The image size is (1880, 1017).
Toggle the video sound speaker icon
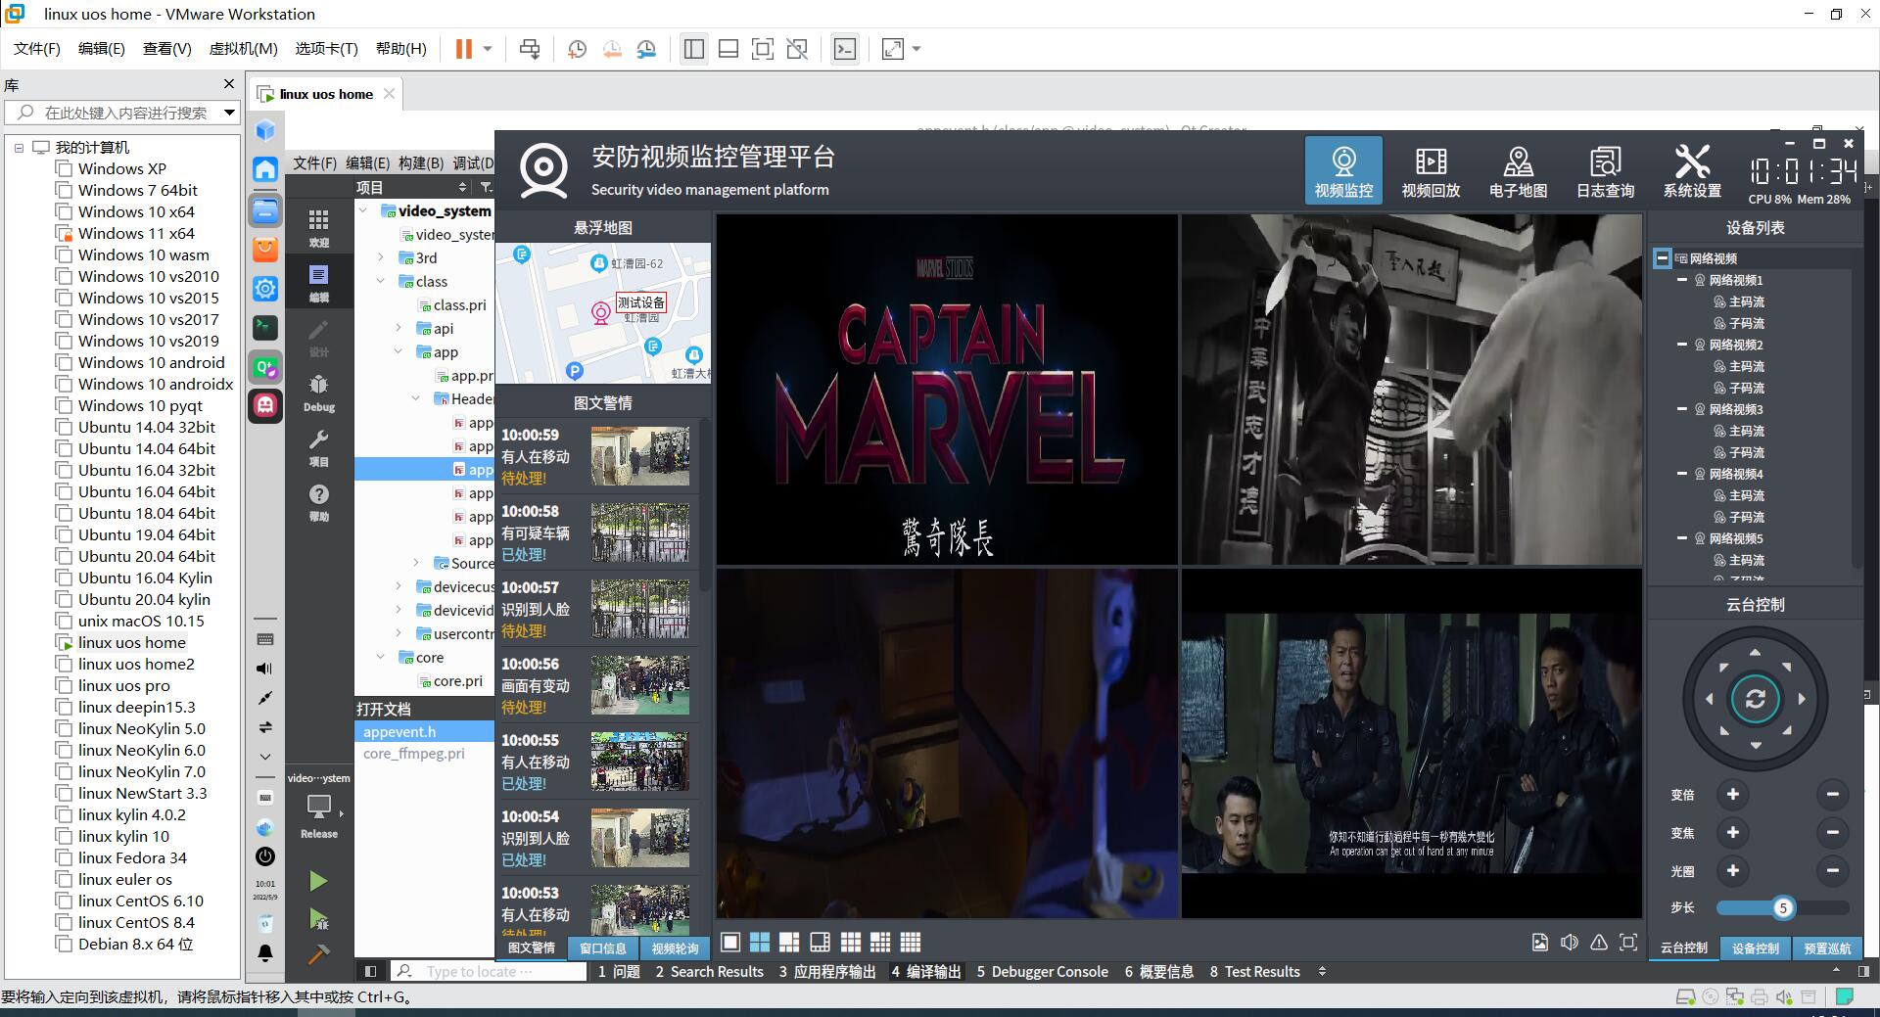[x=1570, y=943]
